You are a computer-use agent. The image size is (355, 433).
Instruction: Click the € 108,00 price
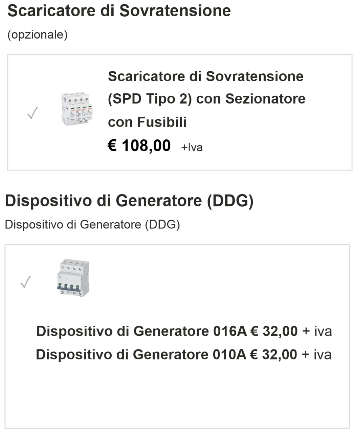tap(139, 146)
